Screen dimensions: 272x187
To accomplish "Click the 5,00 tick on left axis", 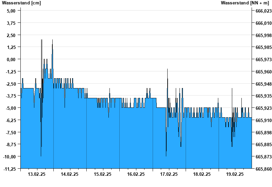I will [x=11, y=11].
